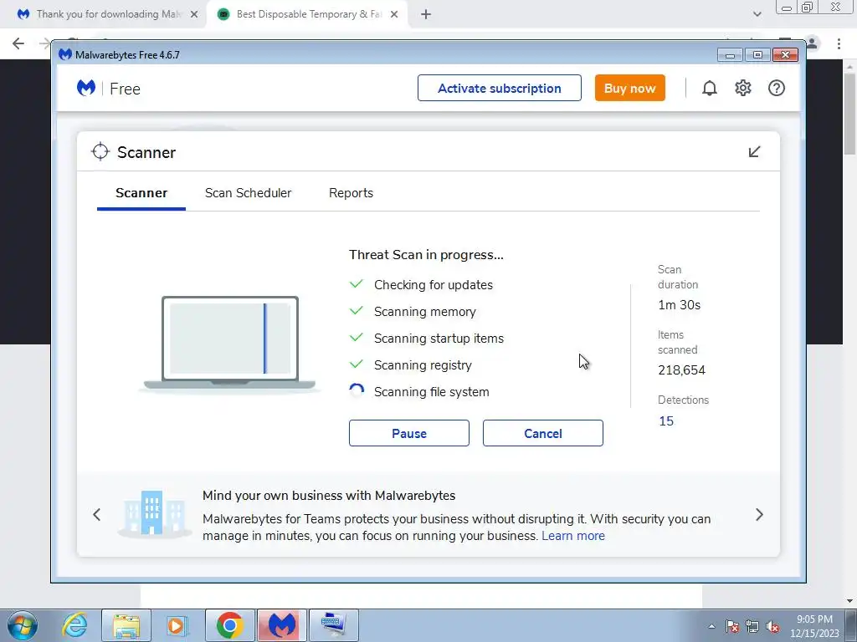Screen dimensions: 857x642
Task: Open the Scan Scheduler tab
Action: [248, 193]
